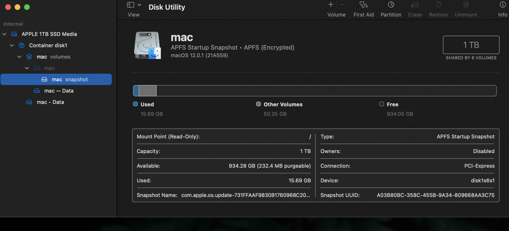Click the mac — Data drive icon

pyautogui.click(x=37, y=91)
